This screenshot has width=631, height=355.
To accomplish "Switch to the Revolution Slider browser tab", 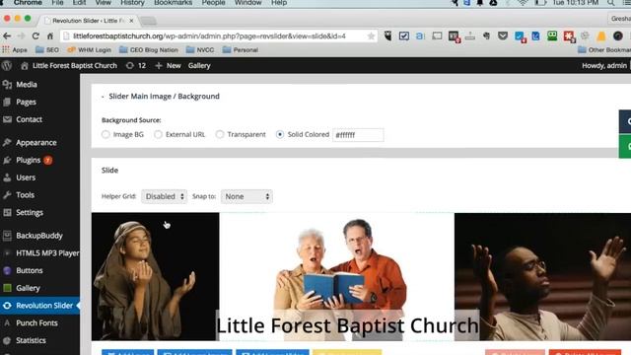I will (90, 20).
